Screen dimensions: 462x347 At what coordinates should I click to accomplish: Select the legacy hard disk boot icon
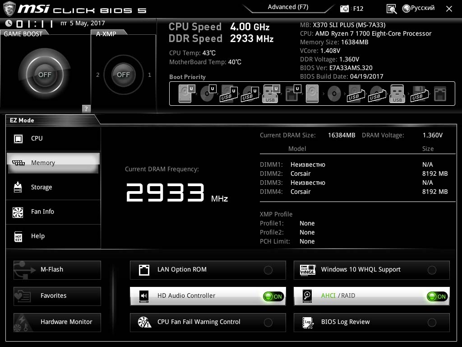point(312,94)
